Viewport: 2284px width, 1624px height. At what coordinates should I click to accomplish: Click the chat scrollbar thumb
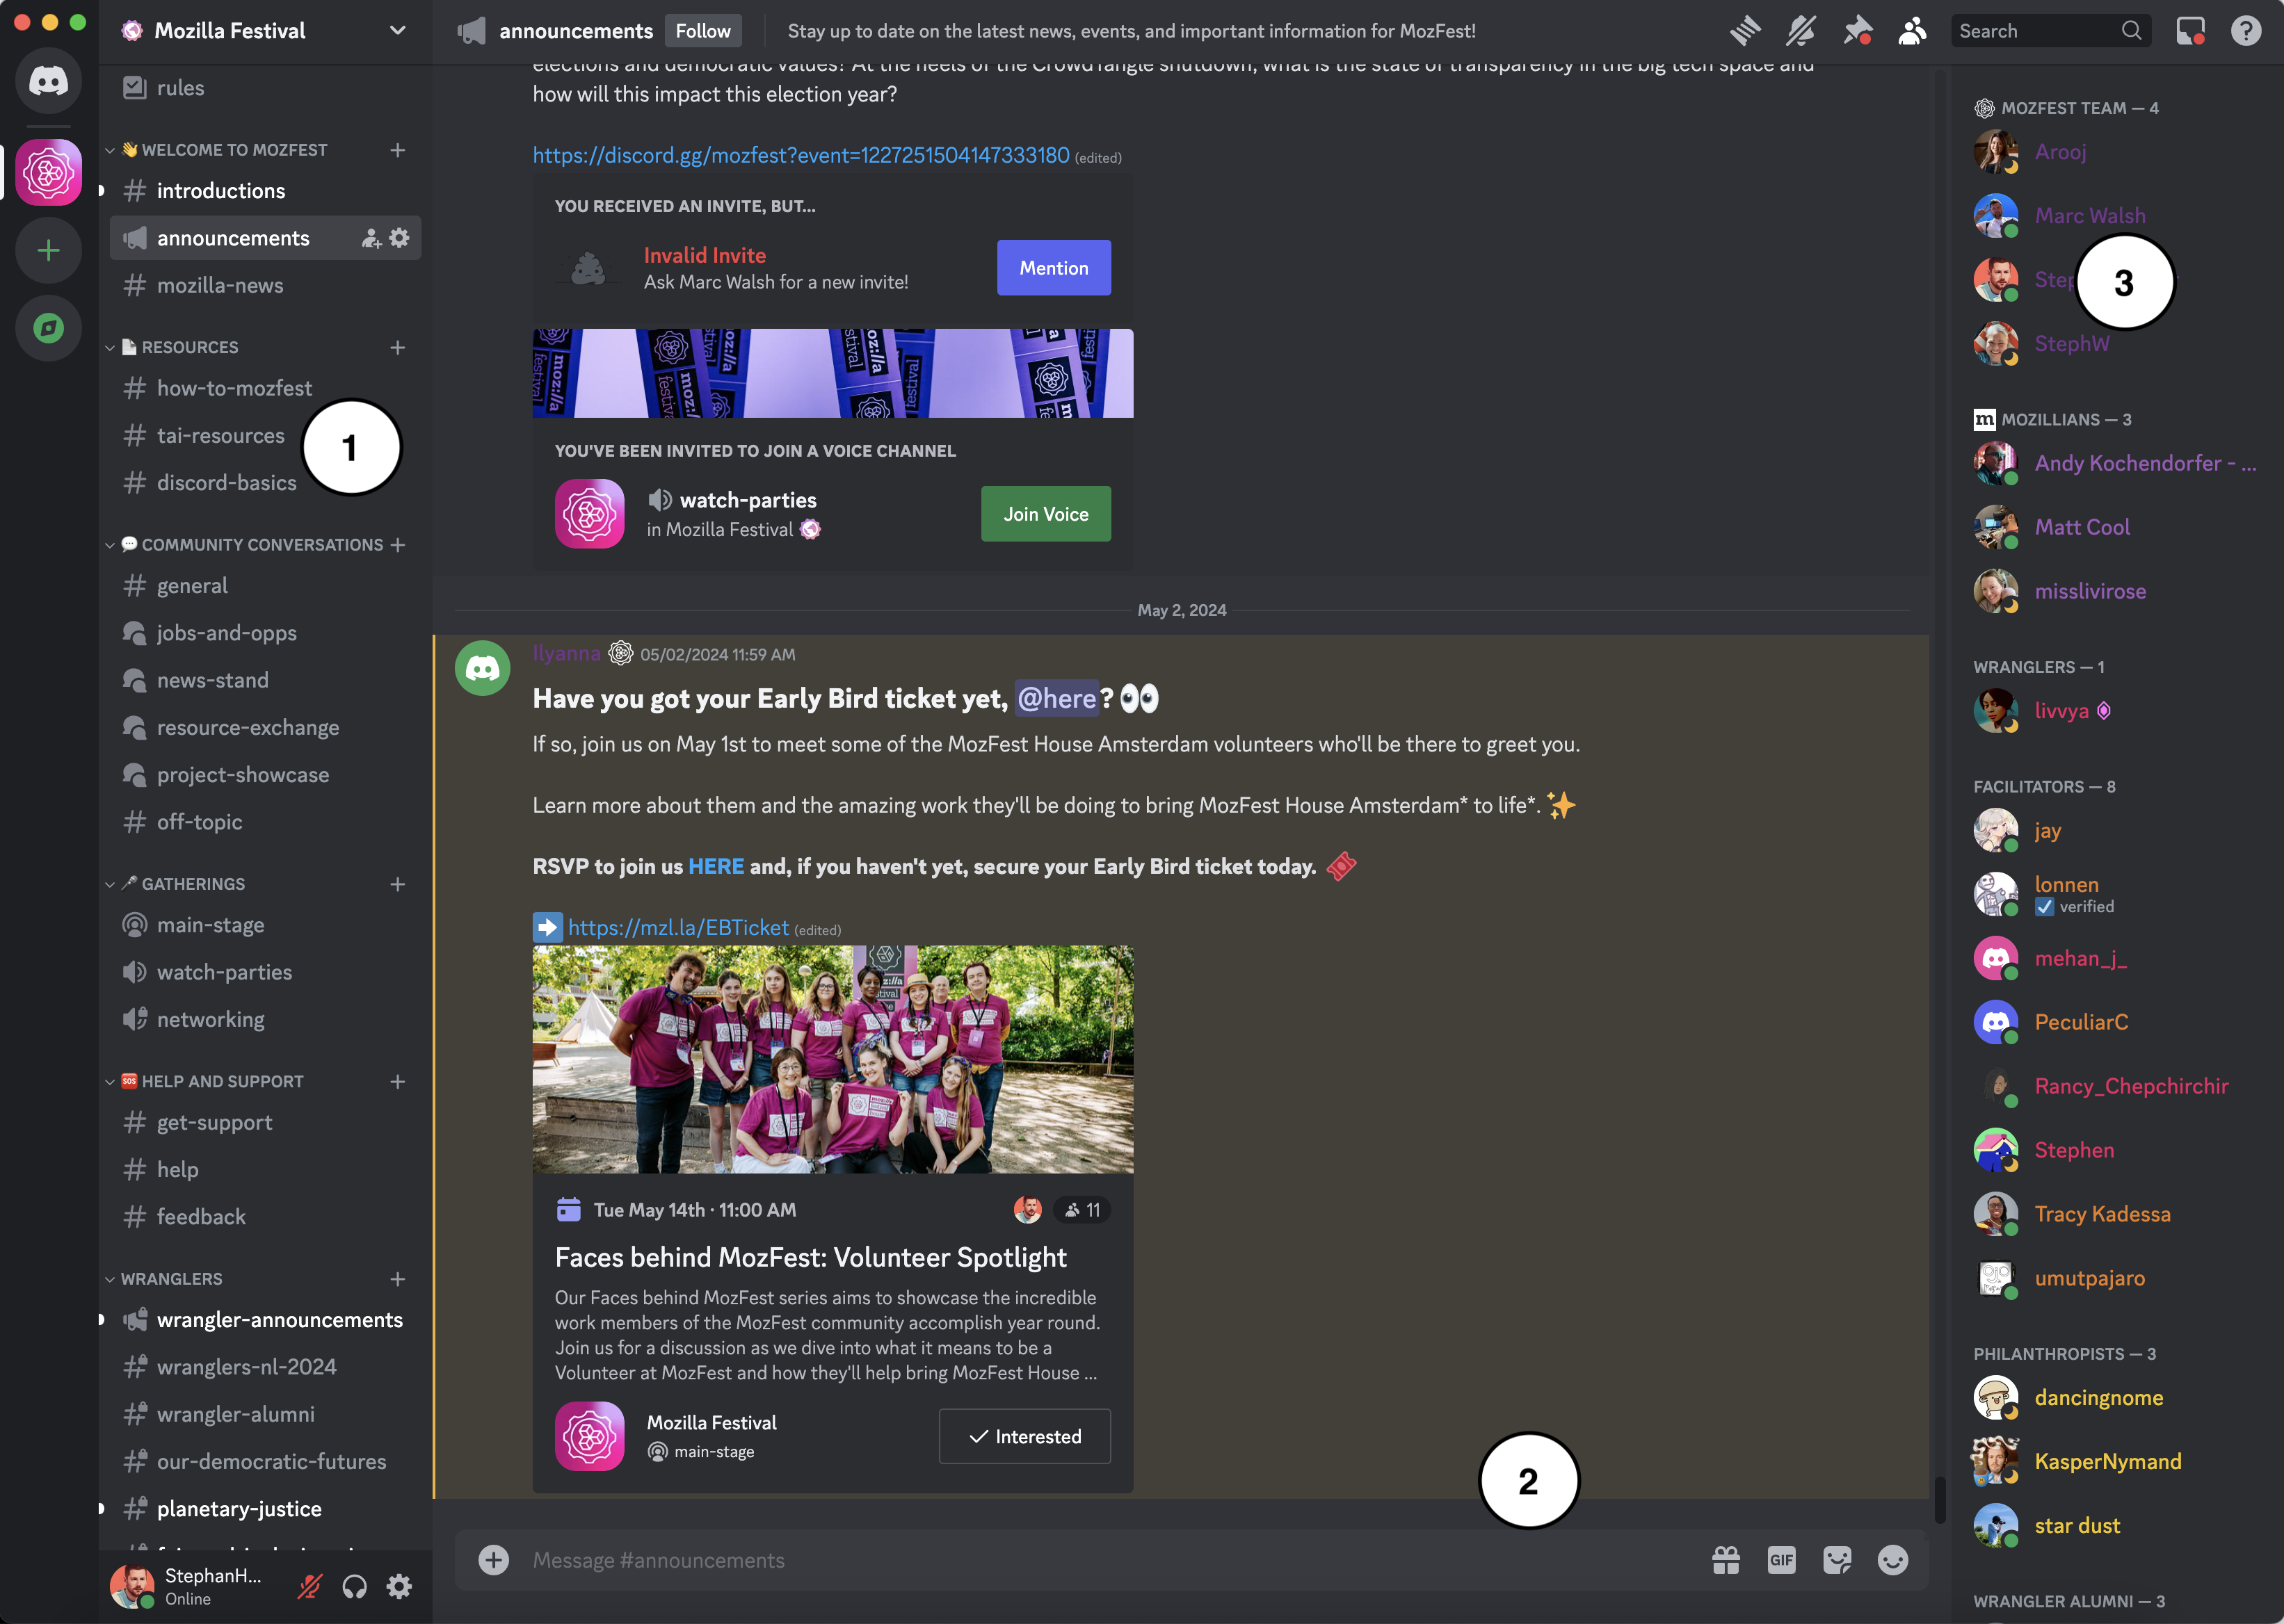[1939, 1499]
